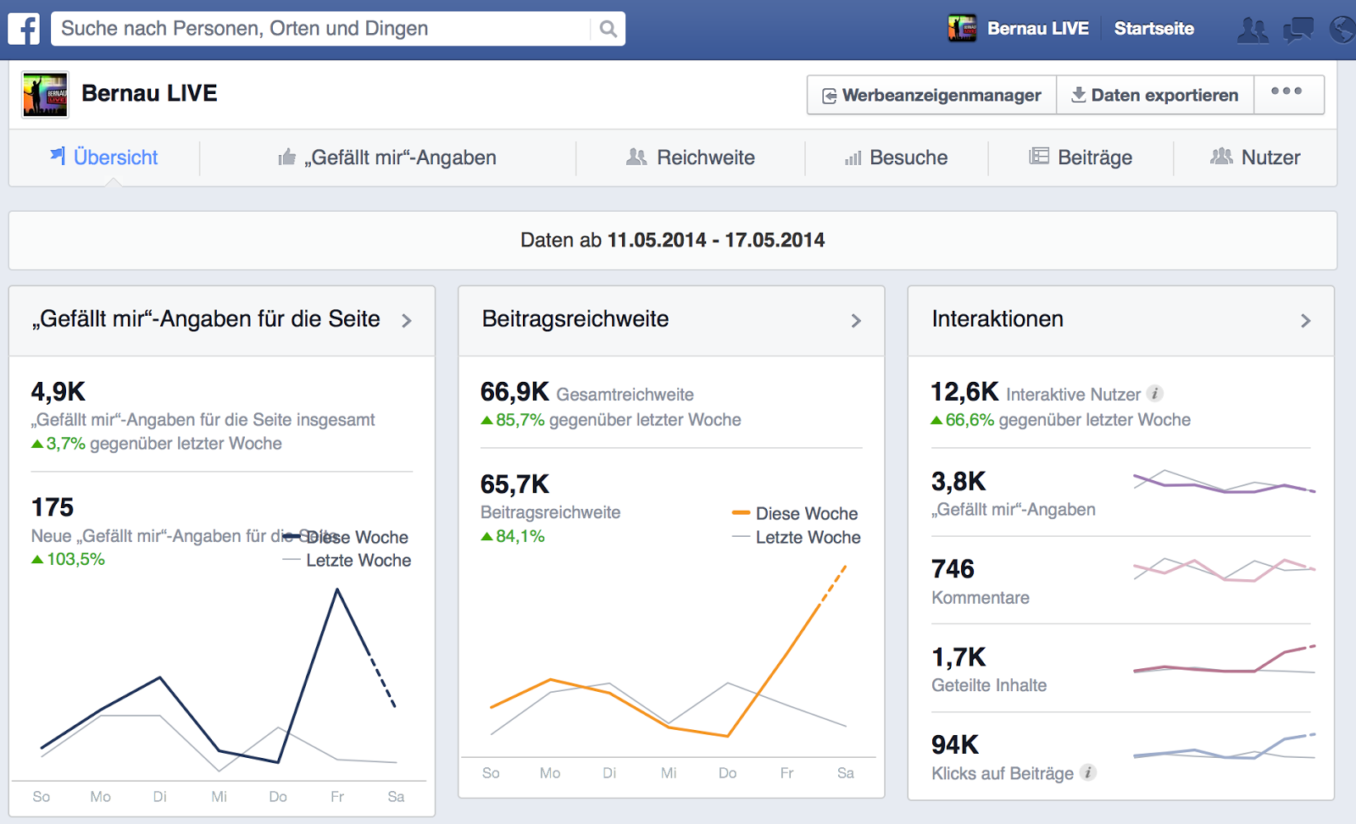Click the 12,6K Interaktive Nutzer value

(x=964, y=392)
